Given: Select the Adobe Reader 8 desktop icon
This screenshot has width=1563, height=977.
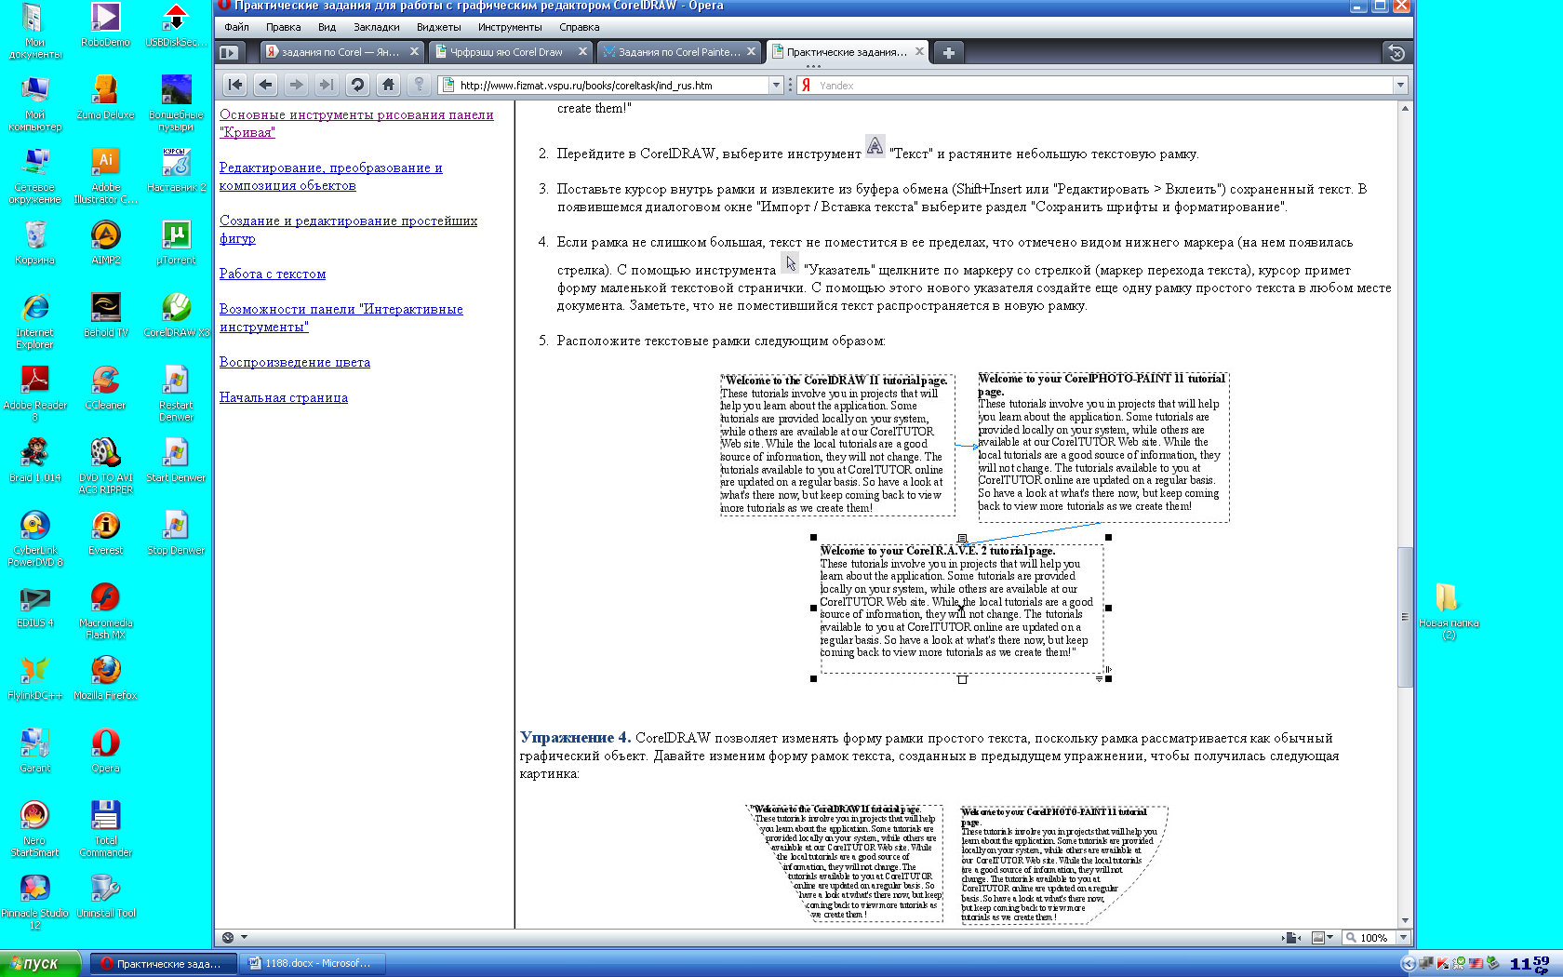Looking at the screenshot, I should (x=34, y=392).
